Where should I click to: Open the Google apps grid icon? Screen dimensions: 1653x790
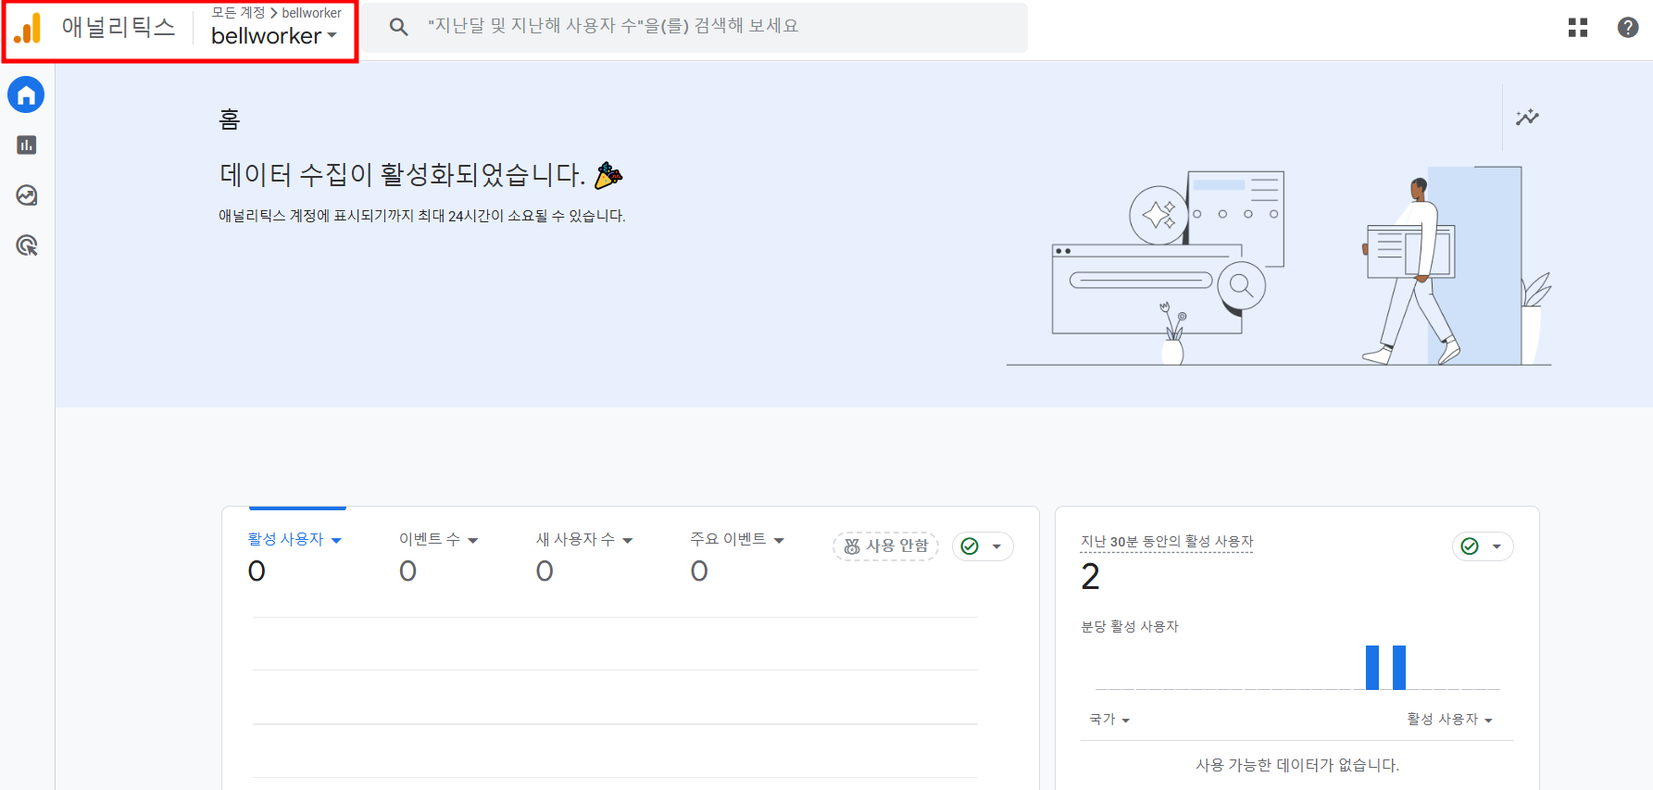pos(1578,28)
